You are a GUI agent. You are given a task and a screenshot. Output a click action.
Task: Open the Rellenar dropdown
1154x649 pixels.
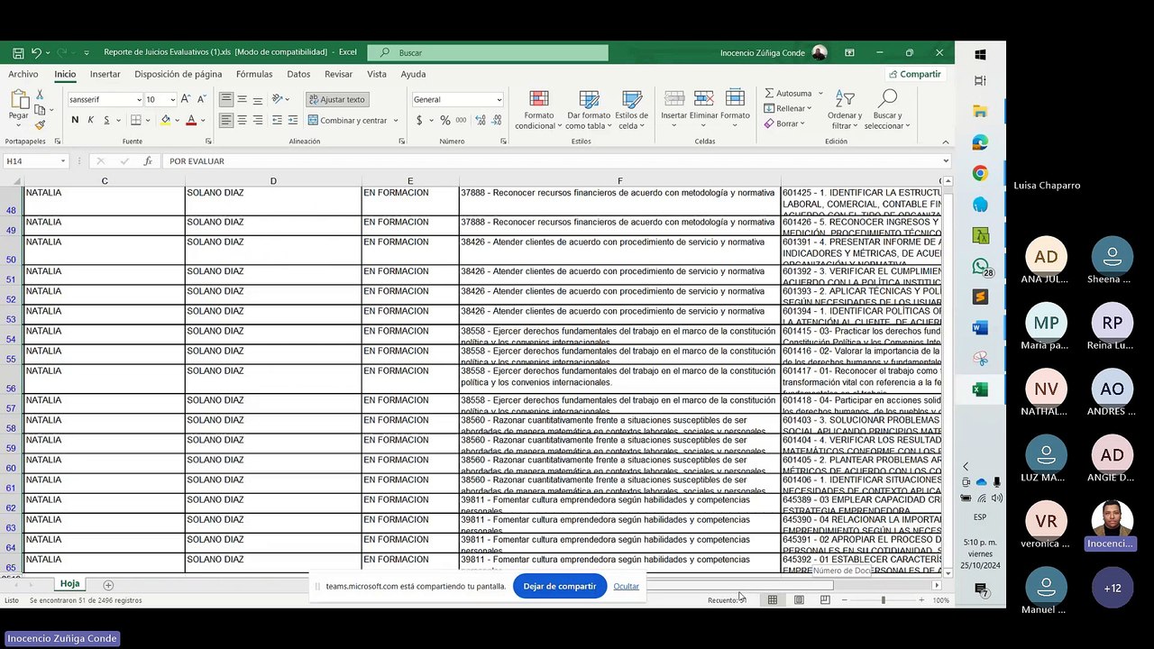(x=788, y=108)
